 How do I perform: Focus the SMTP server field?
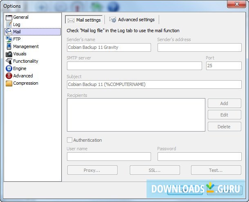pos(134,66)
